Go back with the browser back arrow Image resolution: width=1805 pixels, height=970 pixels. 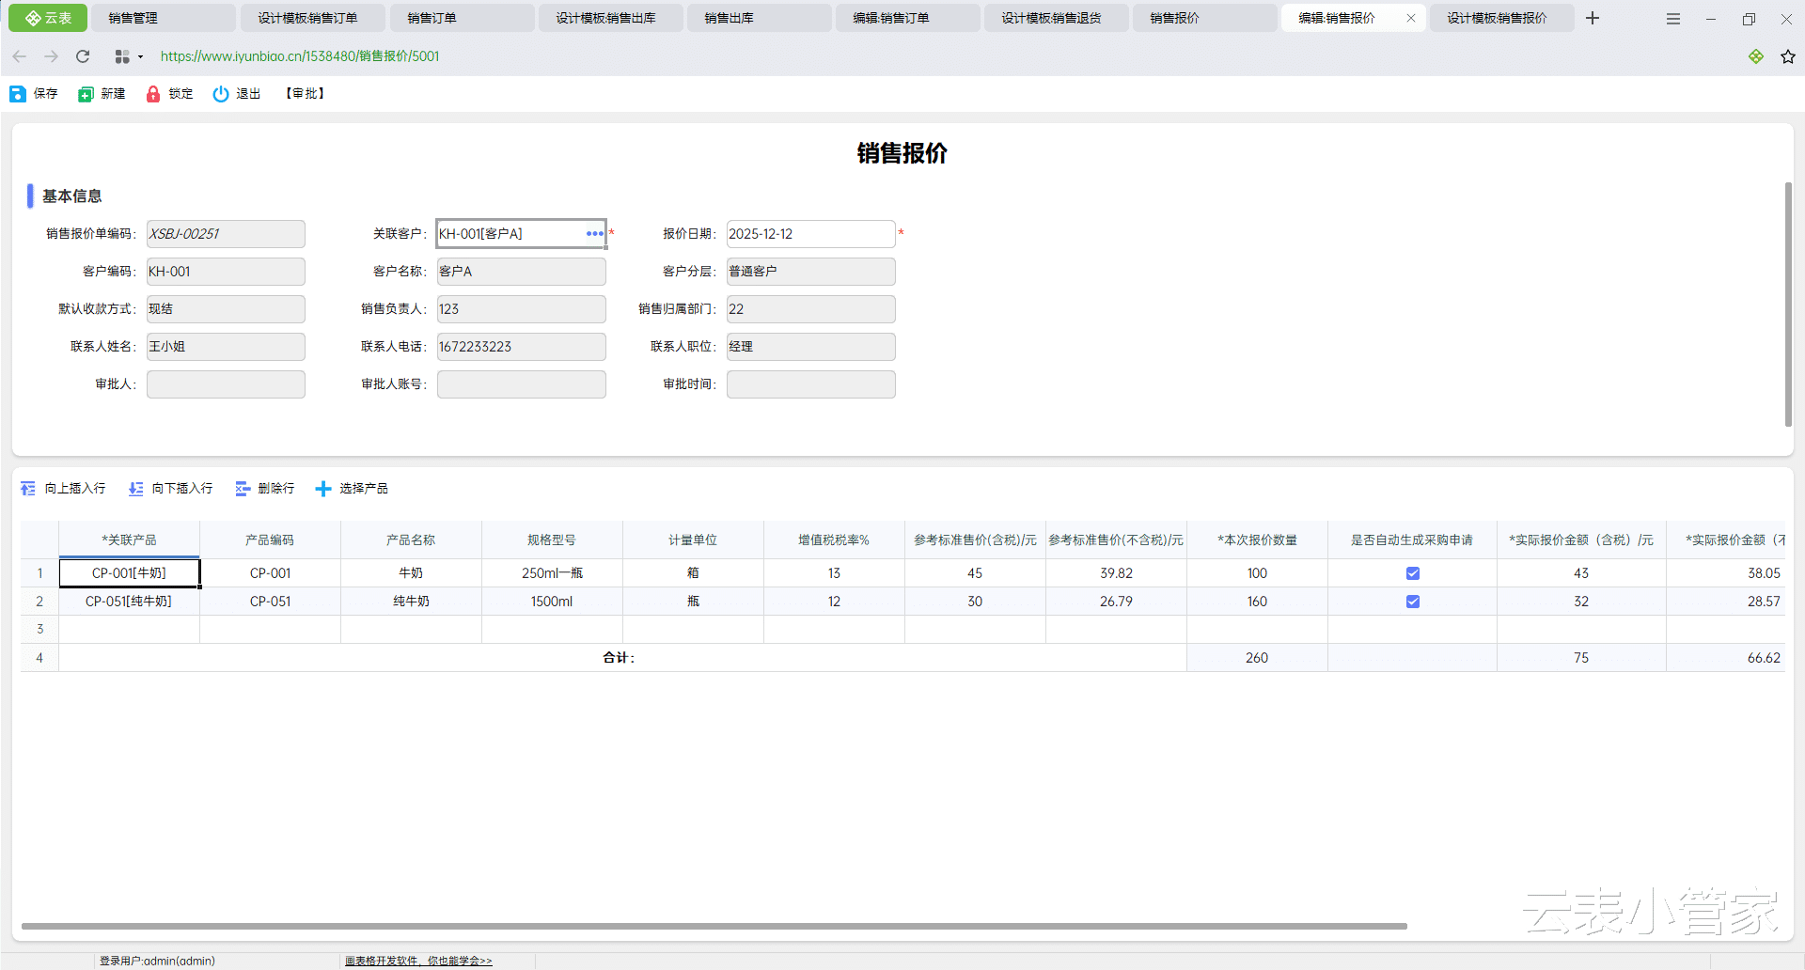coord(20,56)
